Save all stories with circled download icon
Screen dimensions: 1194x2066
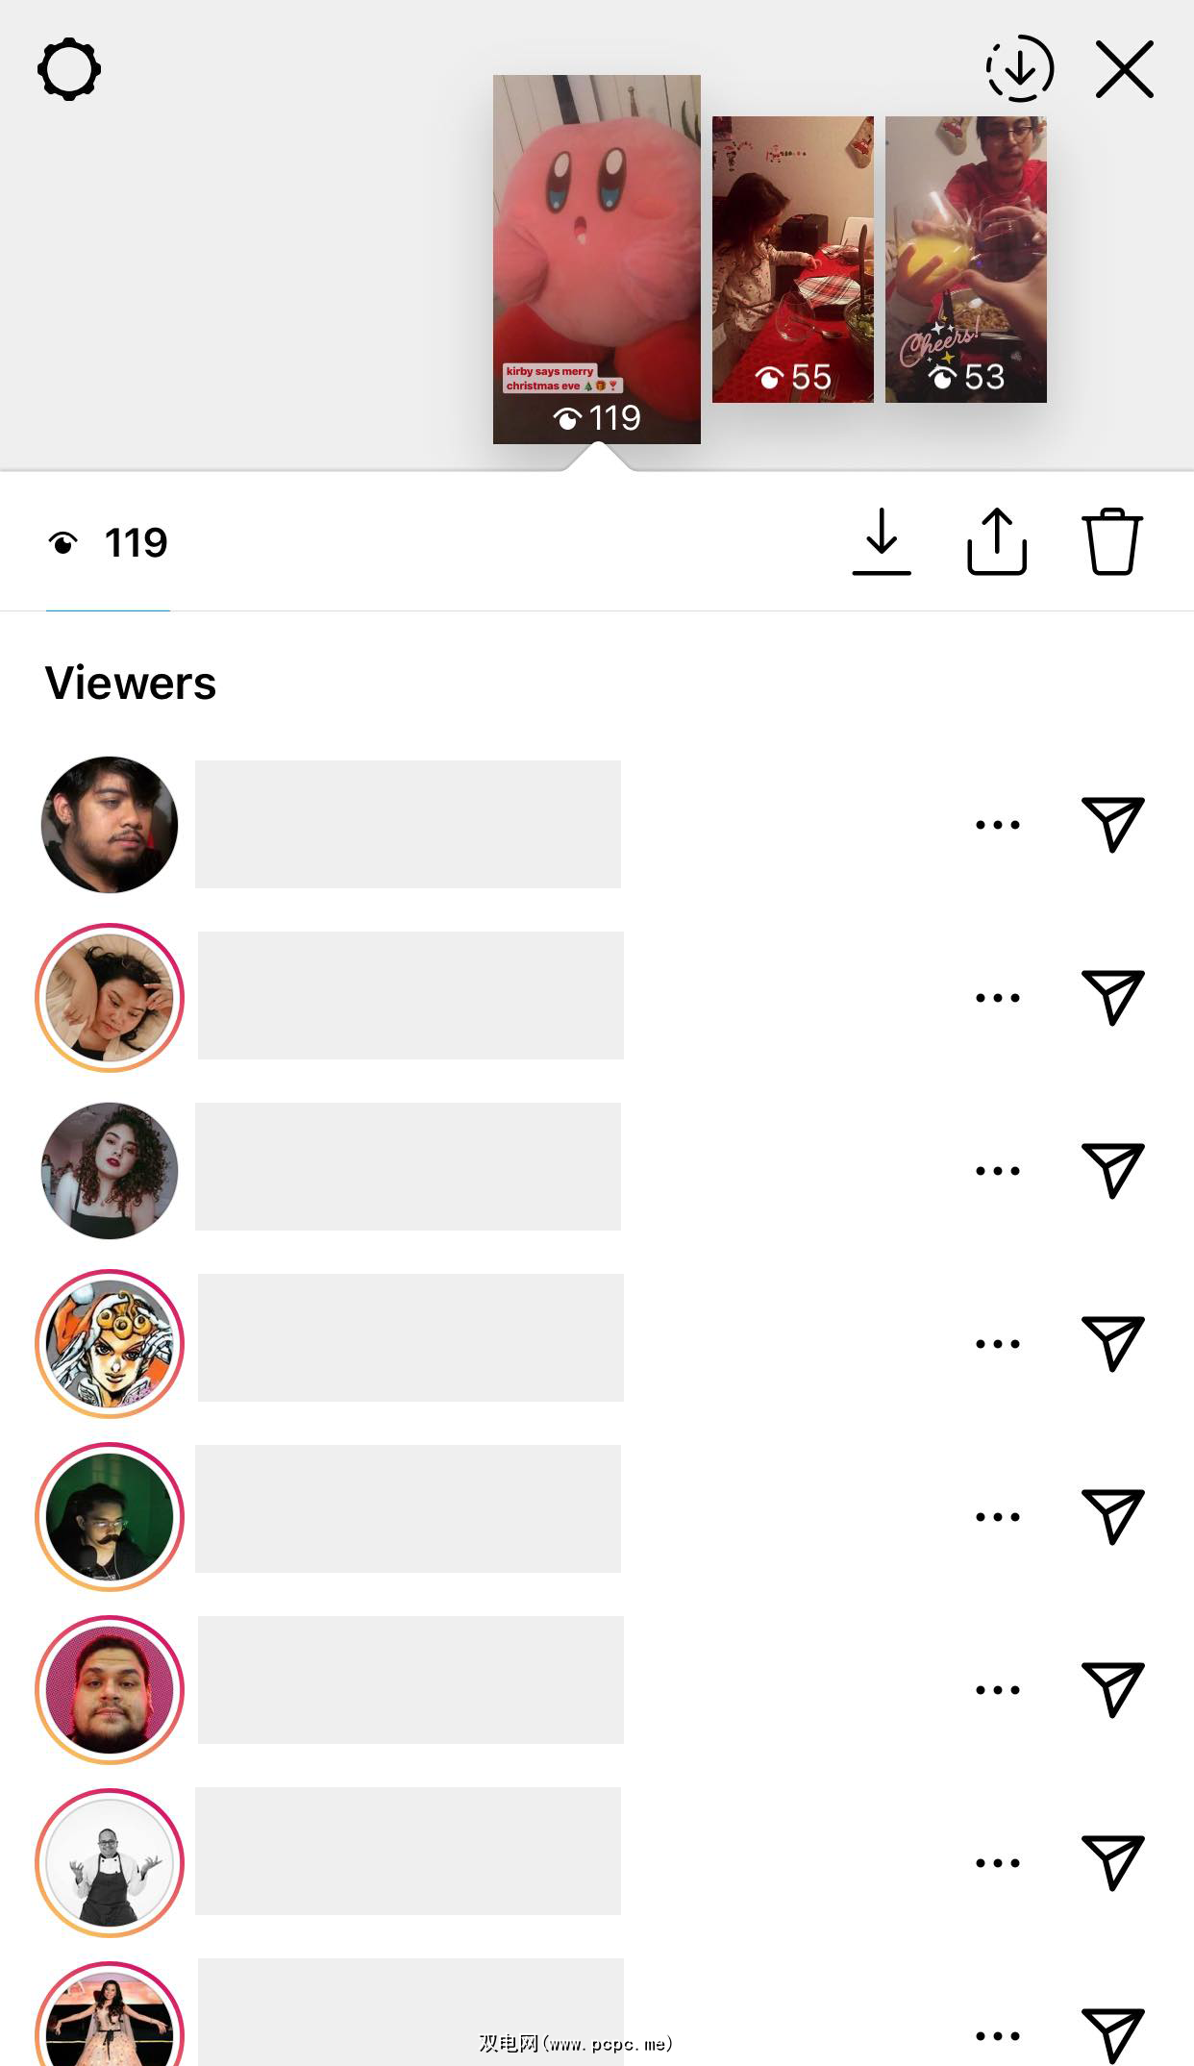[1019, 69]
